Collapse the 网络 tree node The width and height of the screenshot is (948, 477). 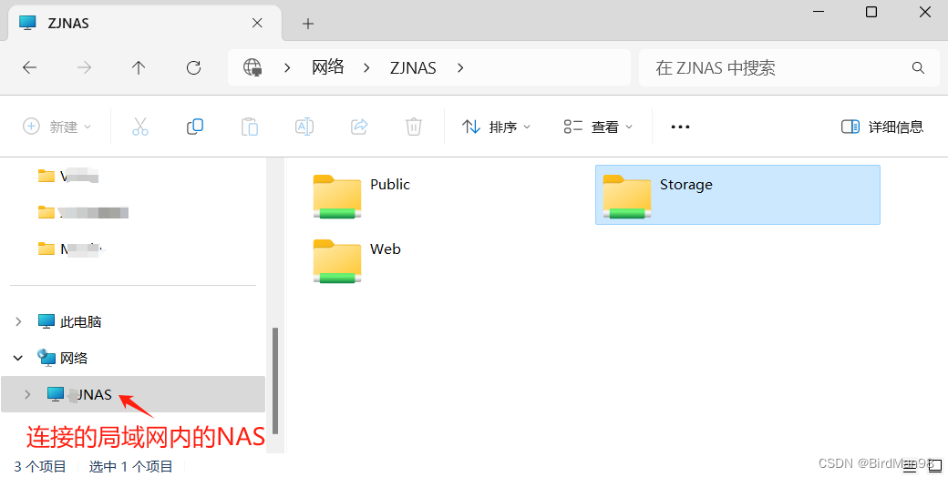tap(18, 358)
